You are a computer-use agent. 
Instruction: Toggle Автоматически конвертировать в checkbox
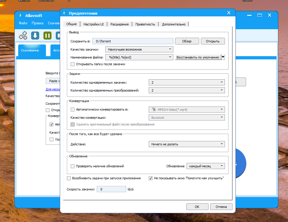pyautogui.click(x=73, y=110)
